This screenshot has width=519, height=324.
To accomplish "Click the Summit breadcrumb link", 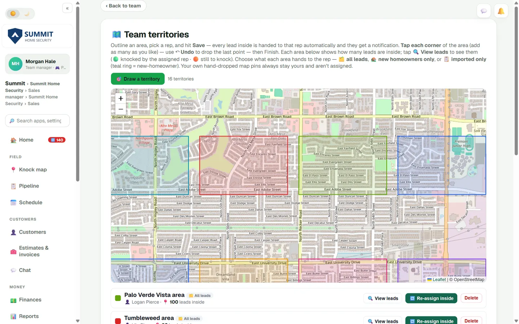I will click(x=15, y=83).
